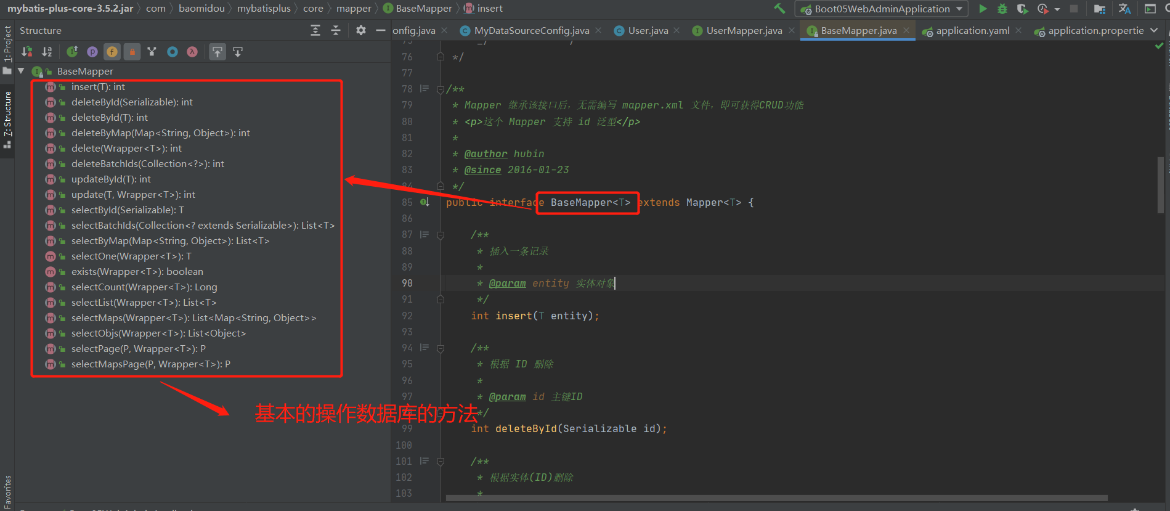
Task: Open the Z: Structure side tab
Action: point(7,120)
